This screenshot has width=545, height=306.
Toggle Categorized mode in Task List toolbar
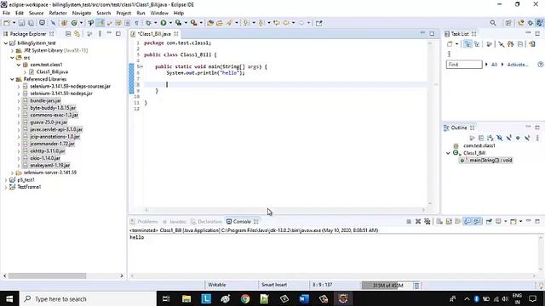click(x=468, y=44)
